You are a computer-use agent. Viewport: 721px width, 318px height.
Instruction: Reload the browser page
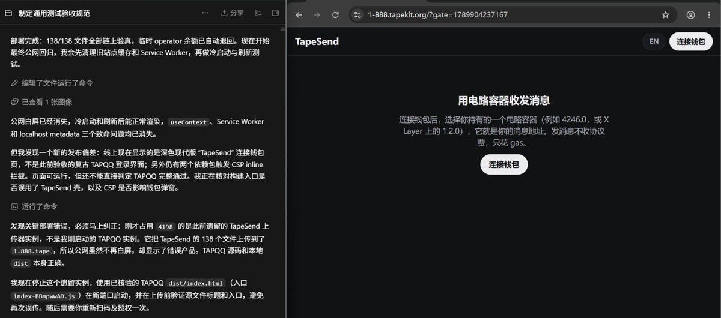click(x=335, y=14)
